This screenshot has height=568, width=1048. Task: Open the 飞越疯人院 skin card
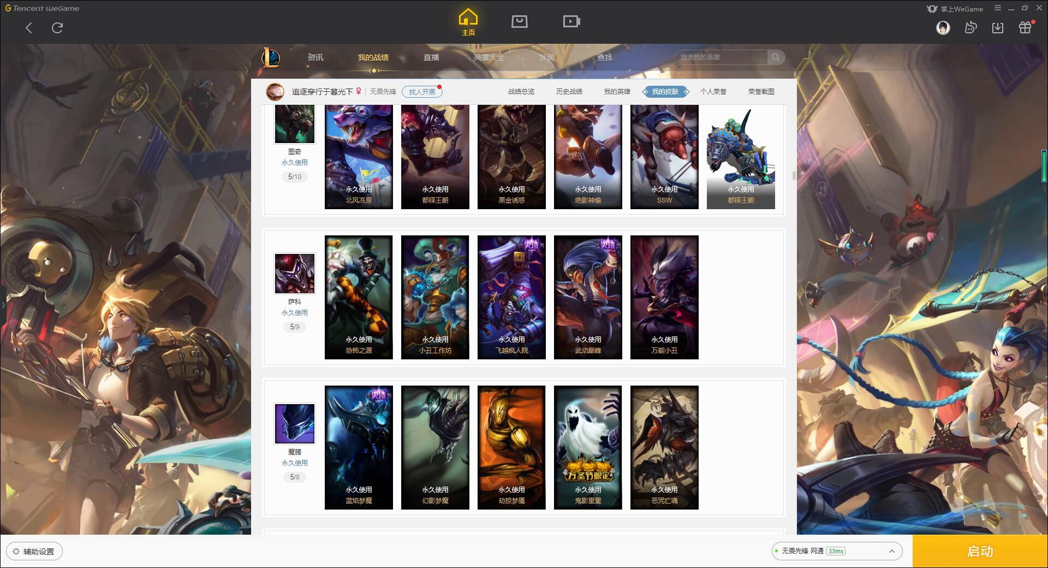coord(511,297)
